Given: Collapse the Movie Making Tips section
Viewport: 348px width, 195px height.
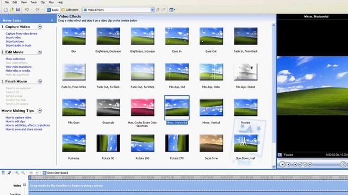Looking at the screenshot, I should coord(40,110).
